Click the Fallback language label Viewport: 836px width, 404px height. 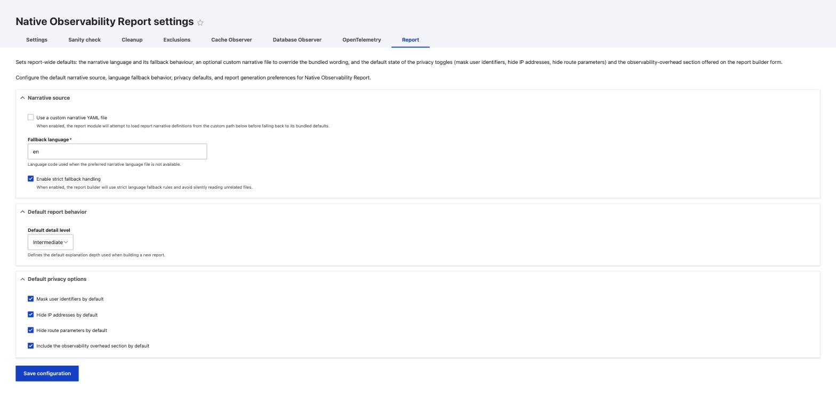click(x=49, y=140)
